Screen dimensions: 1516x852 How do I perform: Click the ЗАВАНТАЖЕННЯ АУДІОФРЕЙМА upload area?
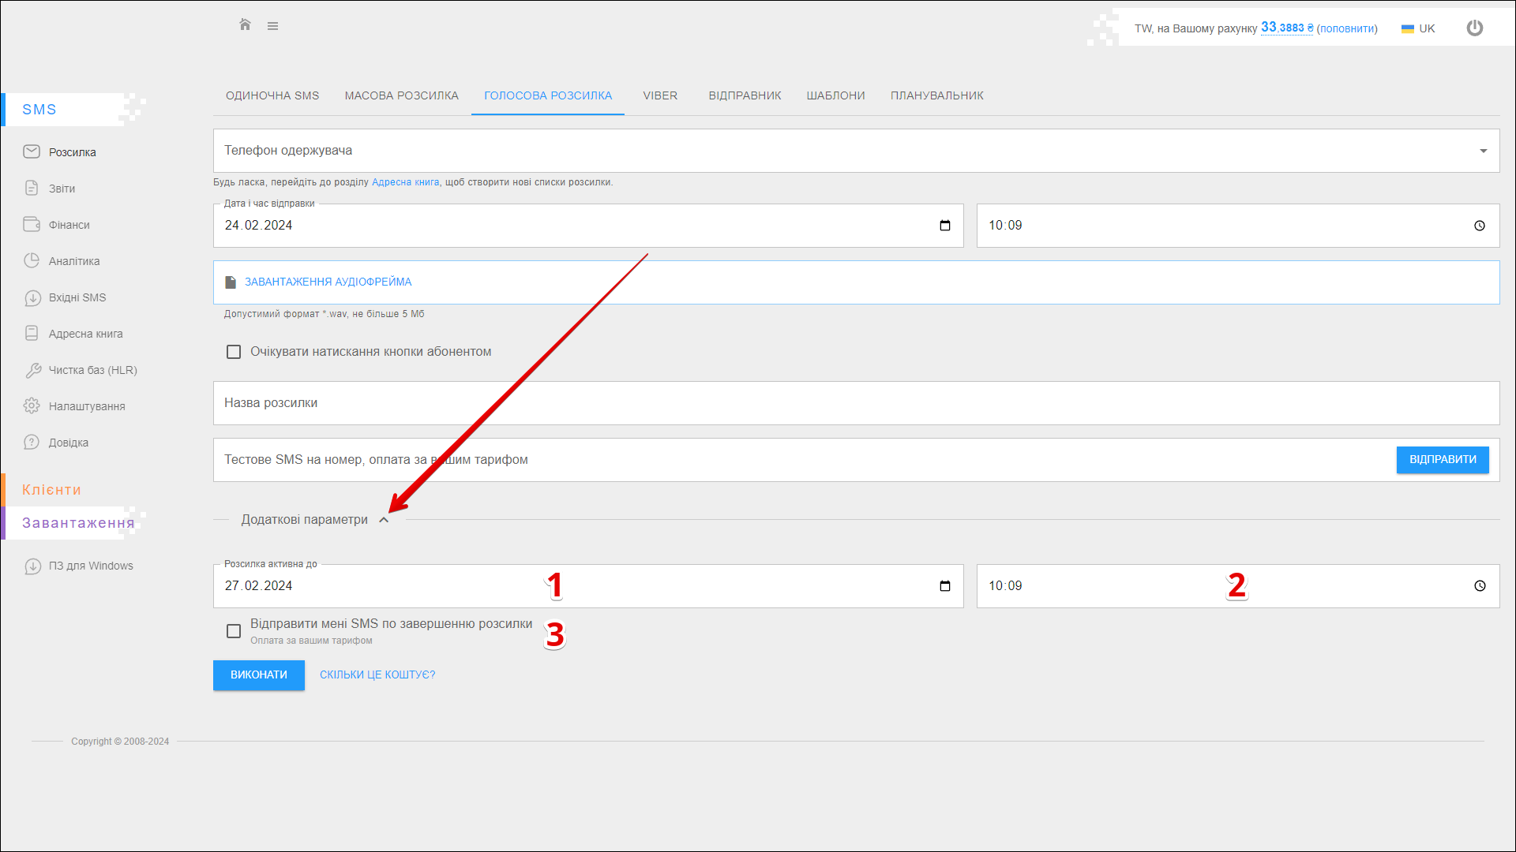point(328,282)
